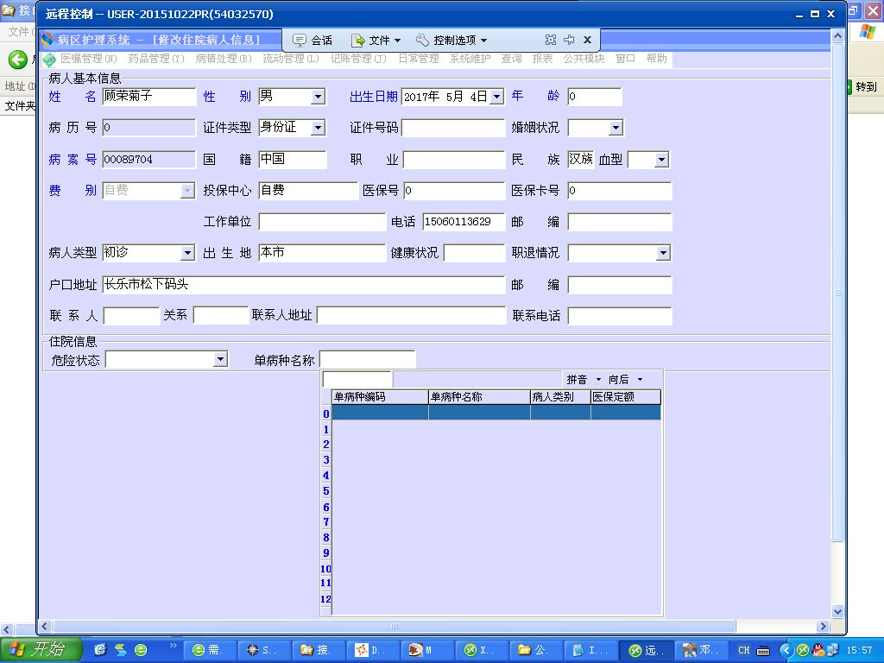Click the pin icon in remote toolbar
This screenshot has width=884, height=663.
coord(569,40)
